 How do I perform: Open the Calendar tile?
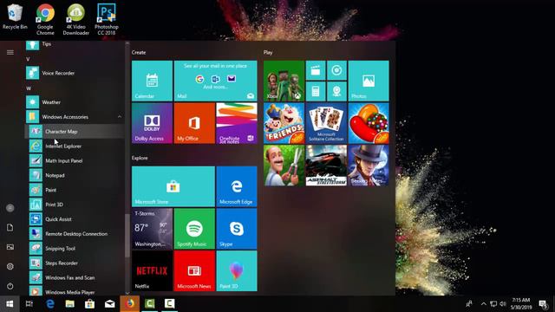153,81
